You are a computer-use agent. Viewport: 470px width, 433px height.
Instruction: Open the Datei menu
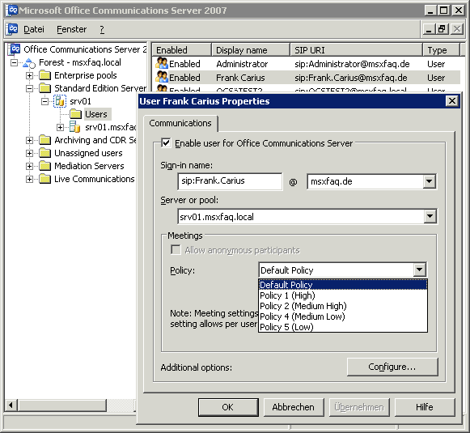tap(34, 29)
